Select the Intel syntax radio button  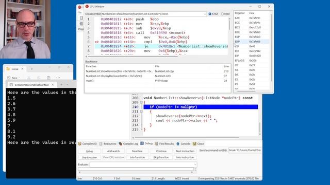point(222,14)
